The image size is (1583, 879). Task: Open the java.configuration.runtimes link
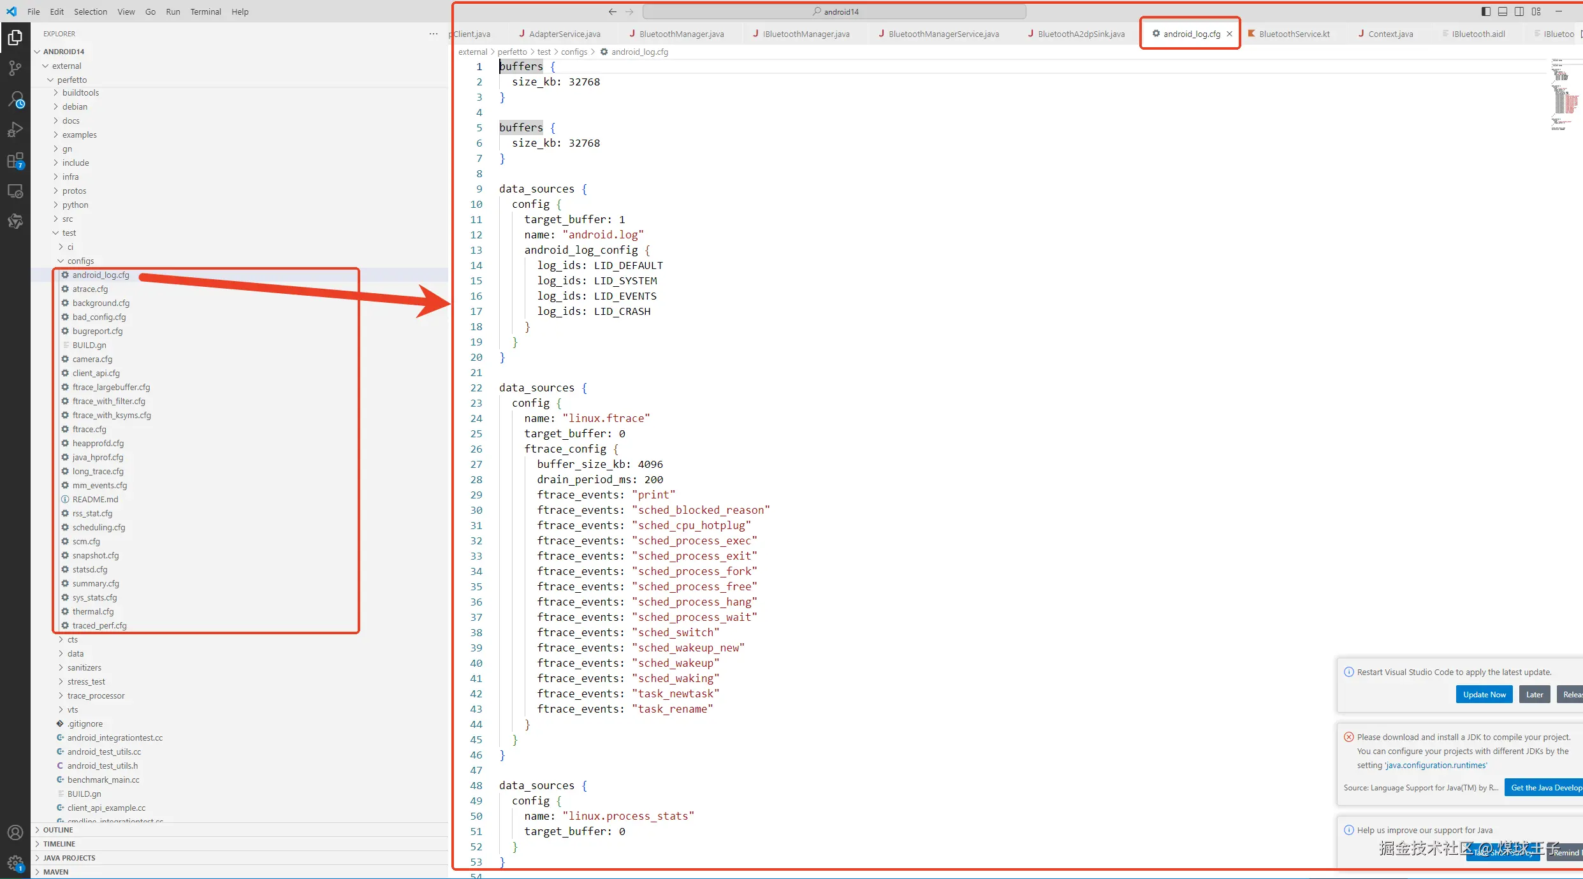pyautogui.click(x=1435, y=765)
